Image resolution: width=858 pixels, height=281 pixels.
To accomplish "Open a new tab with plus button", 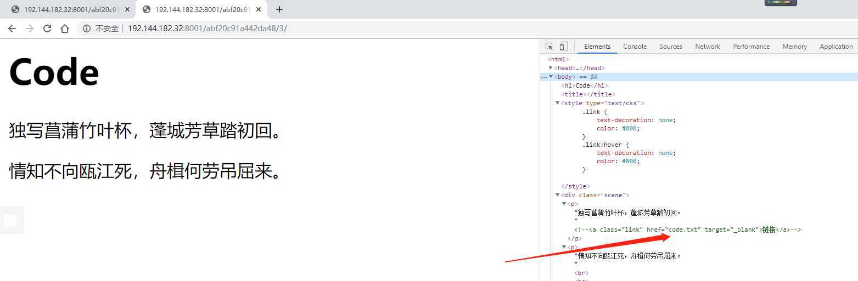I will pyautogui.click(x=279, y=9).
